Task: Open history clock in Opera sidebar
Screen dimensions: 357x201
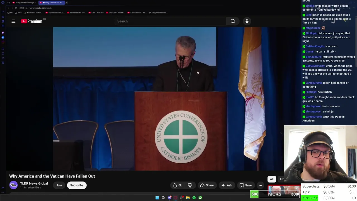Action: click(3, 53)
